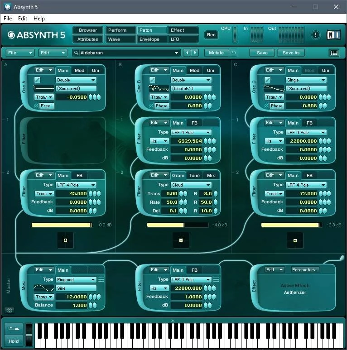Open the effect Parameters... button
This screenshot has width=347, height=350.
(x=305, y=270)
